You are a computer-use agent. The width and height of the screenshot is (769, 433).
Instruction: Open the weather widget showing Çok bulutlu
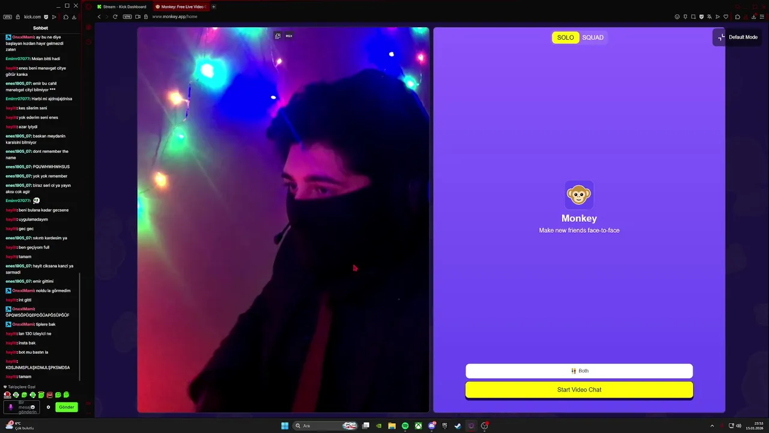click(20, 426)
